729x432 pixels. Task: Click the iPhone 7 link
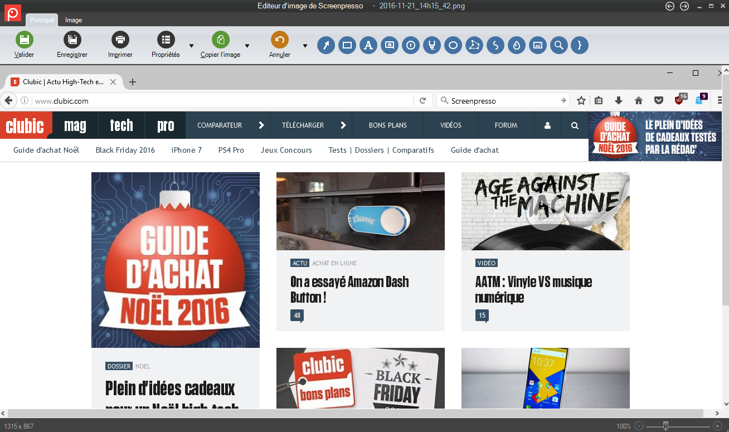(187, 150)
